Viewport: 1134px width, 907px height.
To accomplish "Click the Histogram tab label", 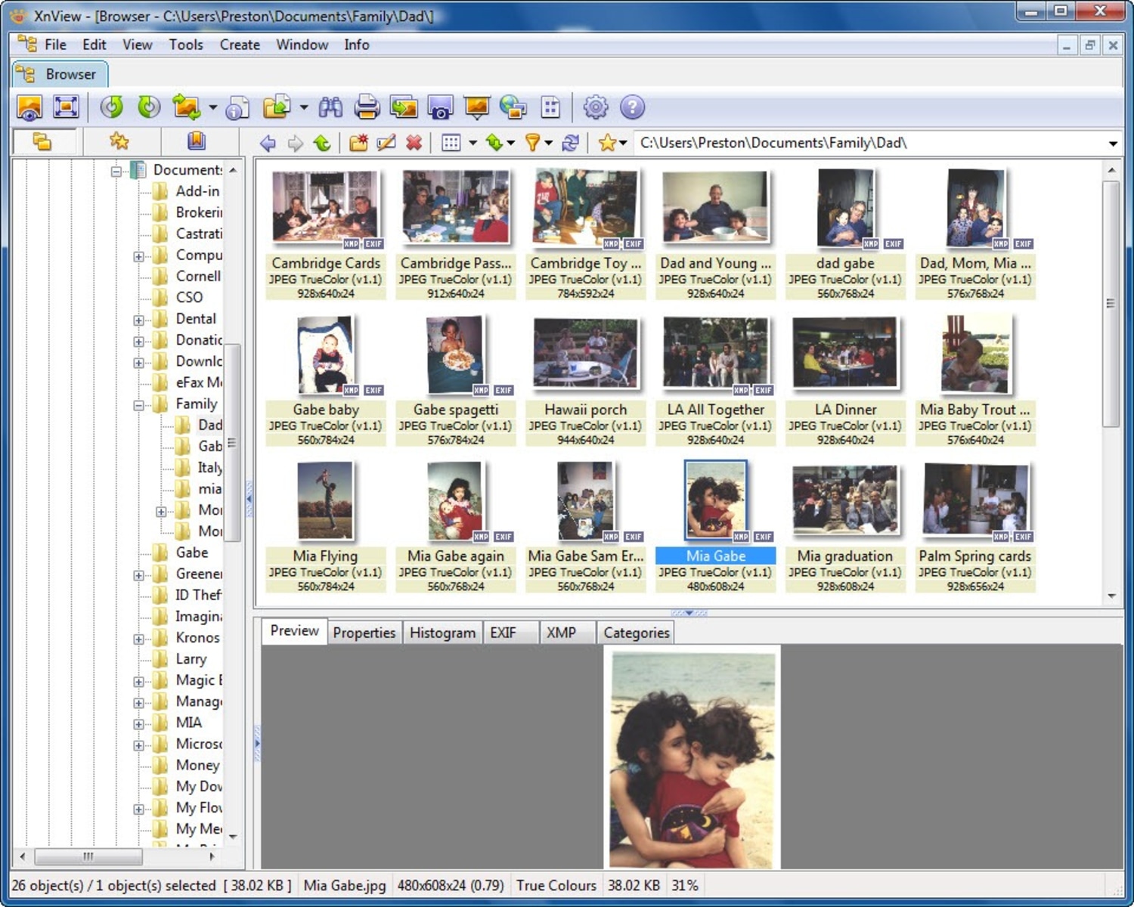I will pos(442,633).
